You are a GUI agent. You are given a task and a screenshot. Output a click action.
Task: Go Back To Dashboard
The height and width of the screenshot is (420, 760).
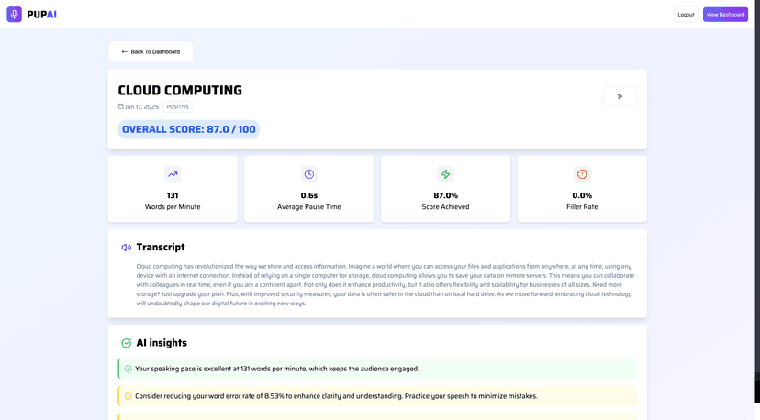(x=151, y=52)
